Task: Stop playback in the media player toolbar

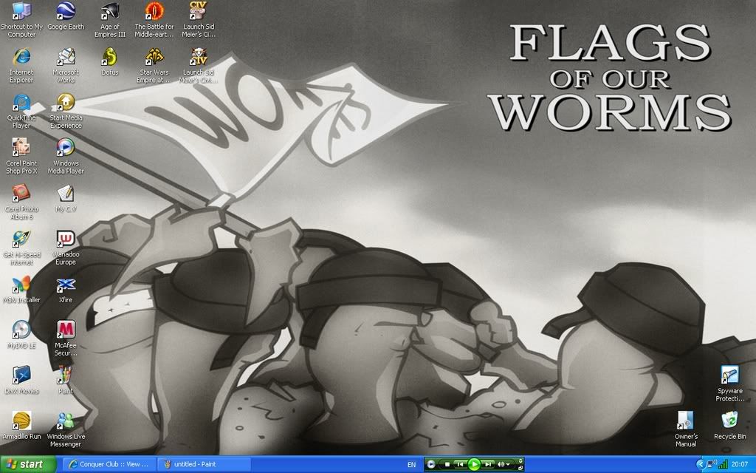Action: pos(447,464)
